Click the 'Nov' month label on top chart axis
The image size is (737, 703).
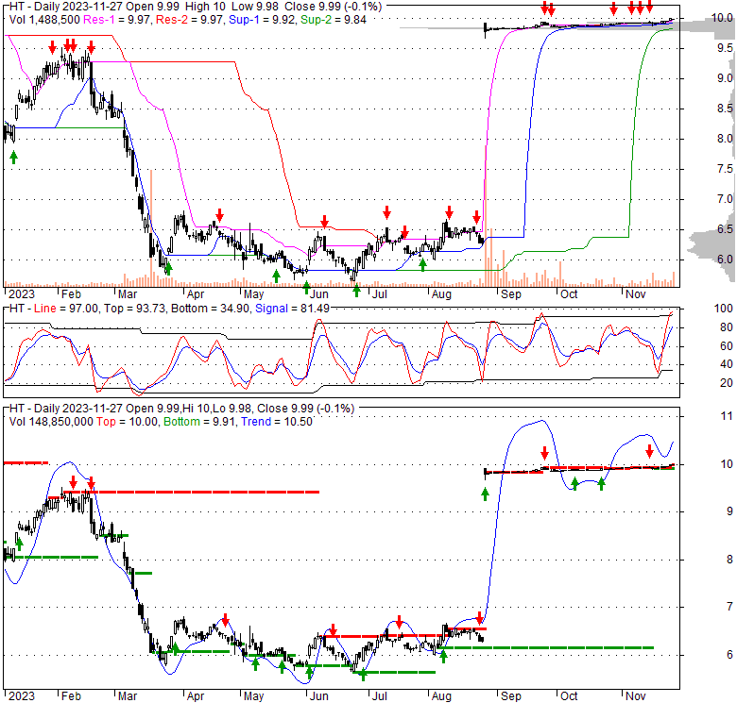click(636, 294)
